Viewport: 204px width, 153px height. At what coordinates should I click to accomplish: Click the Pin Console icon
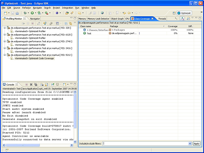52,85
